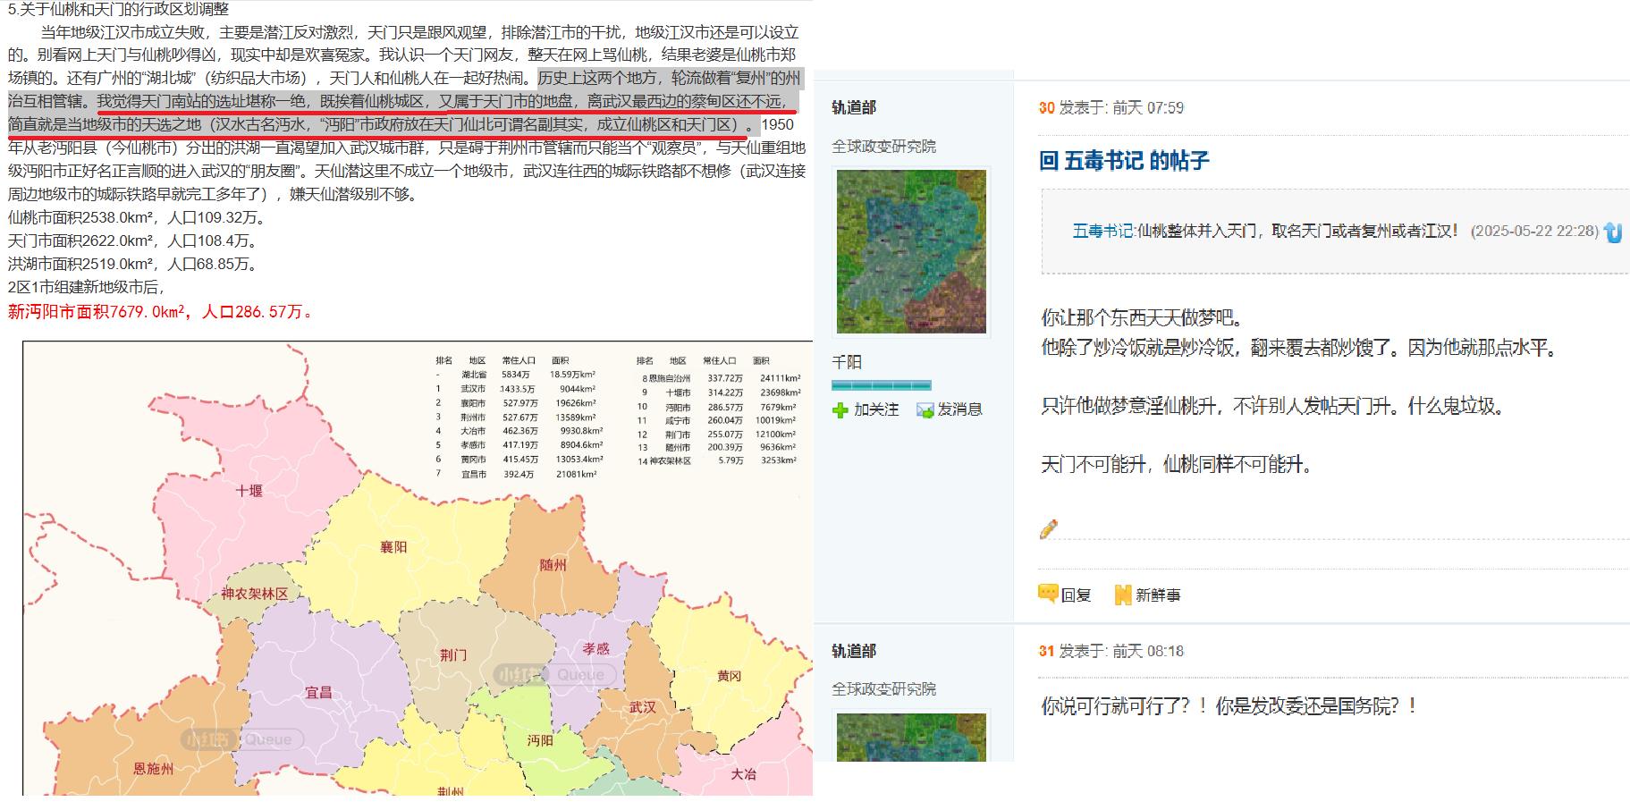Click the 回复 speech bubble icon
Image resolution: width=1630 pixels, height=810 pixels.
coord(1048,594)
